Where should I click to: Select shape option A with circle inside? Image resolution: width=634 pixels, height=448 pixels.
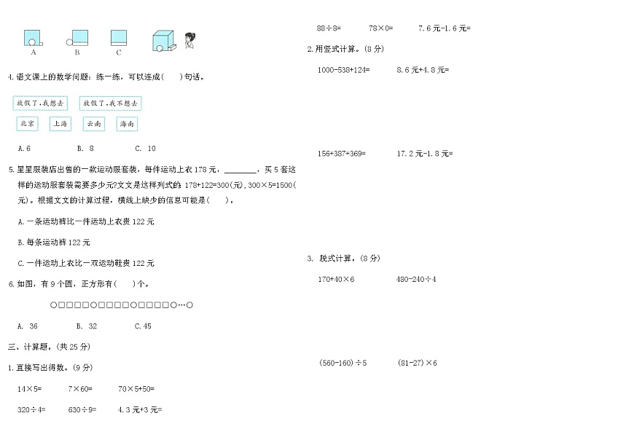pos(32,36)
